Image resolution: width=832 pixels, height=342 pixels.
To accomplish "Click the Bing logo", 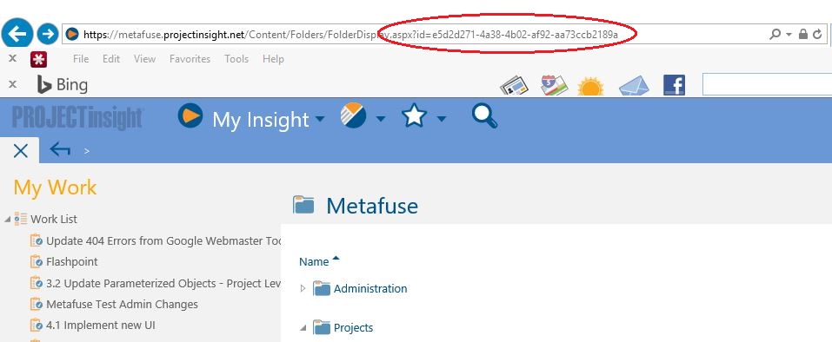I will click(x=63, y=85).
